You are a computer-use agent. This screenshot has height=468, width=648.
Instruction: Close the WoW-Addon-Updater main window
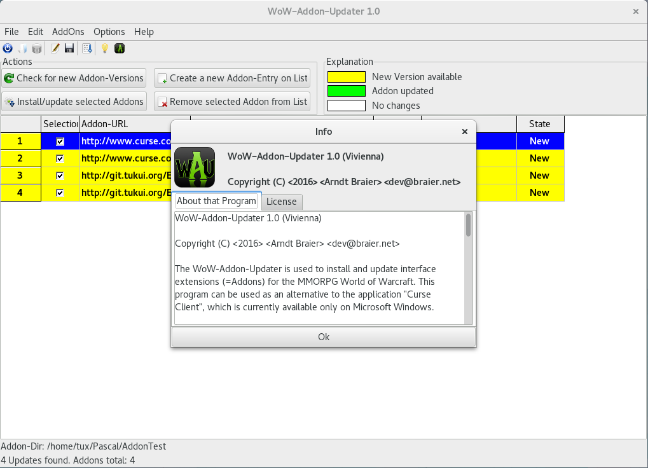point(636,11)
